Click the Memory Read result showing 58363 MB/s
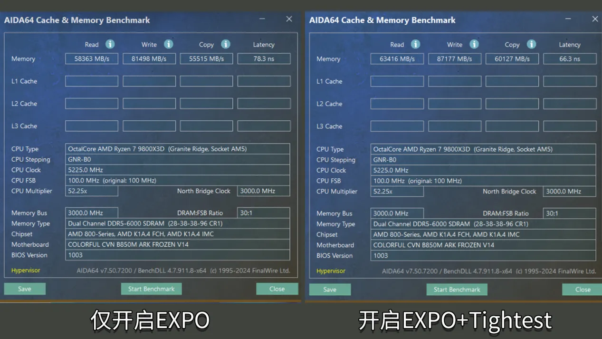Image resolution: width=602 pixels, height=339 pixels. click(x=91, y=58)
